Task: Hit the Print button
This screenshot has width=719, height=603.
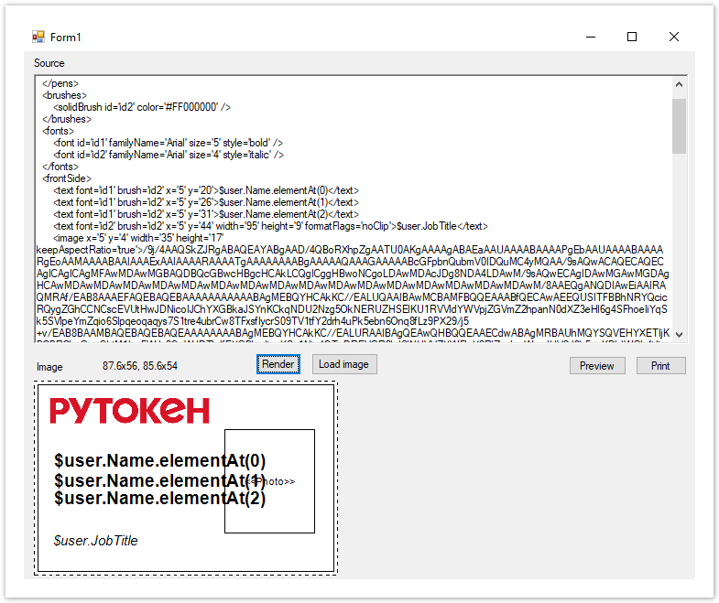Action: pos(660,366)
